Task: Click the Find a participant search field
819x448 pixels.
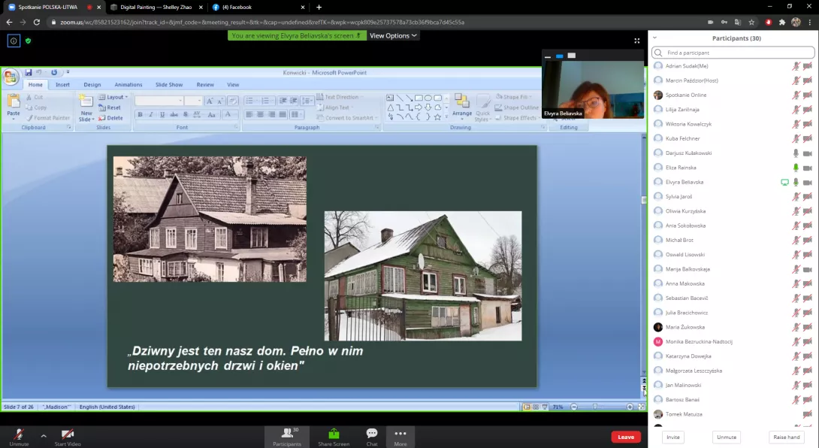Action: (733, 53)
